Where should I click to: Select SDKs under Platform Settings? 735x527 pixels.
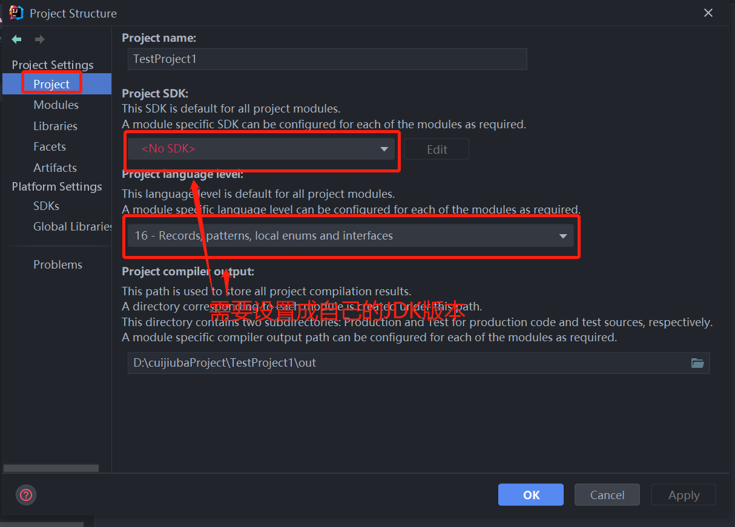point(47,206)
